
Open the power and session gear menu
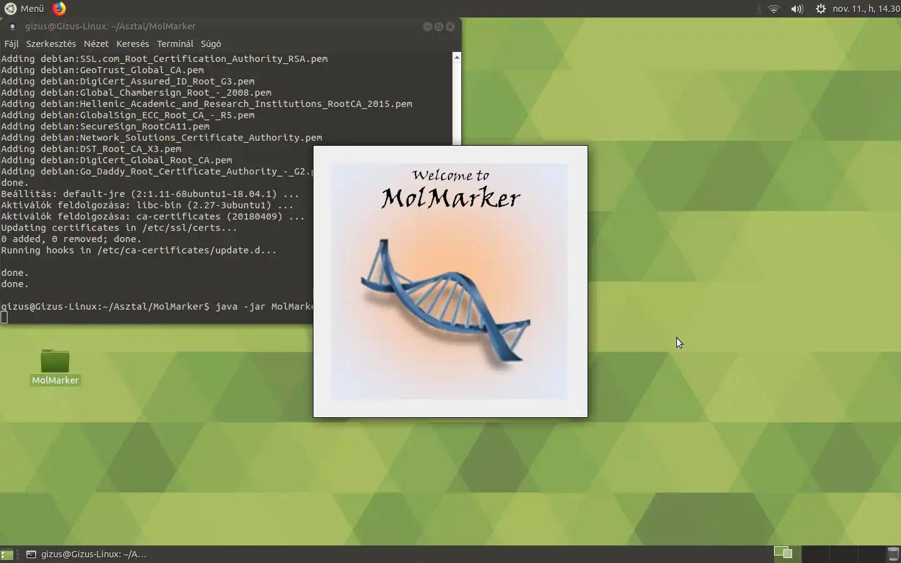[820, 9]
